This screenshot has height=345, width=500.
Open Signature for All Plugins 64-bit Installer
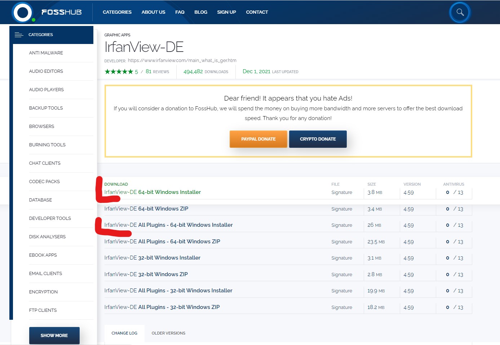[342, 225]
